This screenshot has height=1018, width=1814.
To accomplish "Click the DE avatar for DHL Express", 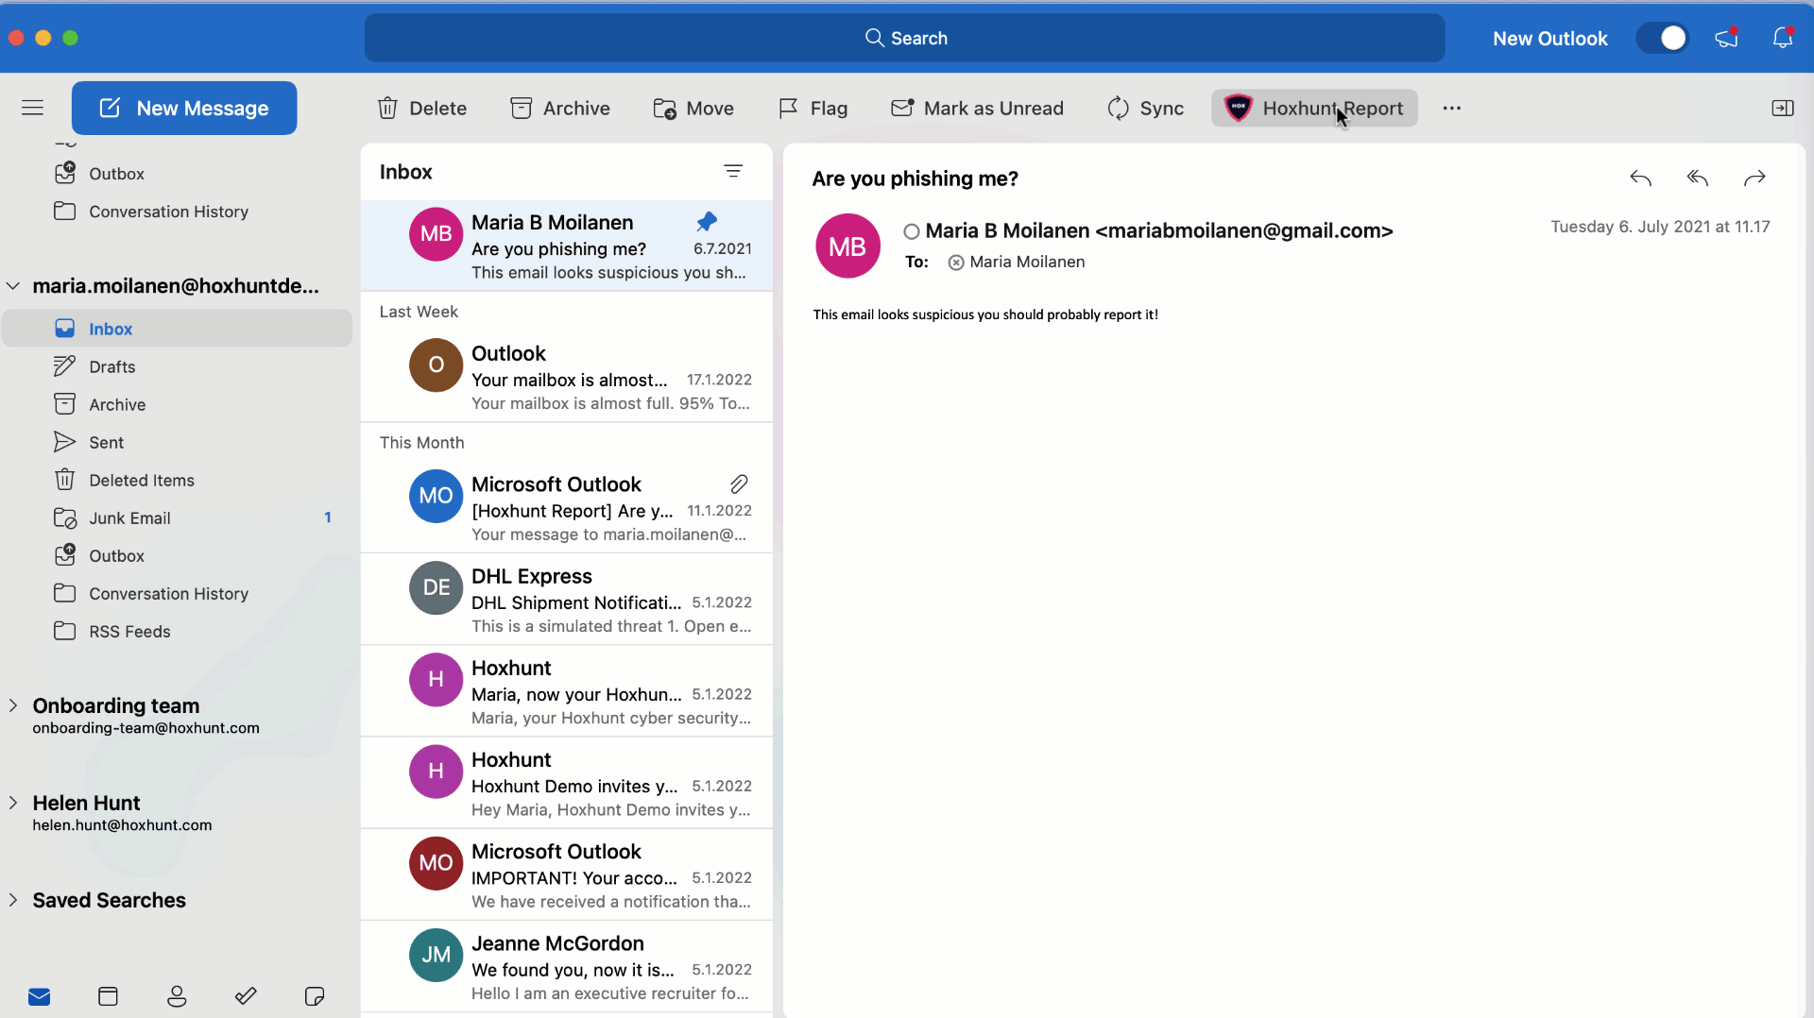I will 436,587.
